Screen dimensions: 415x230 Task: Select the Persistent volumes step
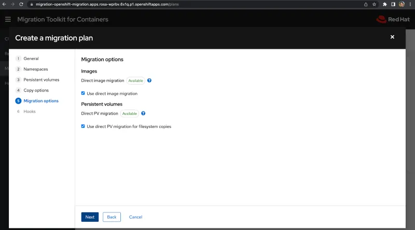click(41, 80)
